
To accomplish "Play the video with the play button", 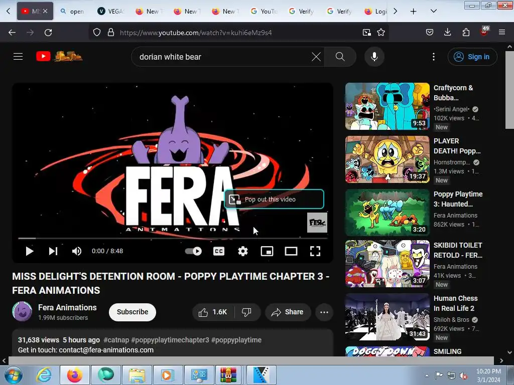I will coord(30,251).
